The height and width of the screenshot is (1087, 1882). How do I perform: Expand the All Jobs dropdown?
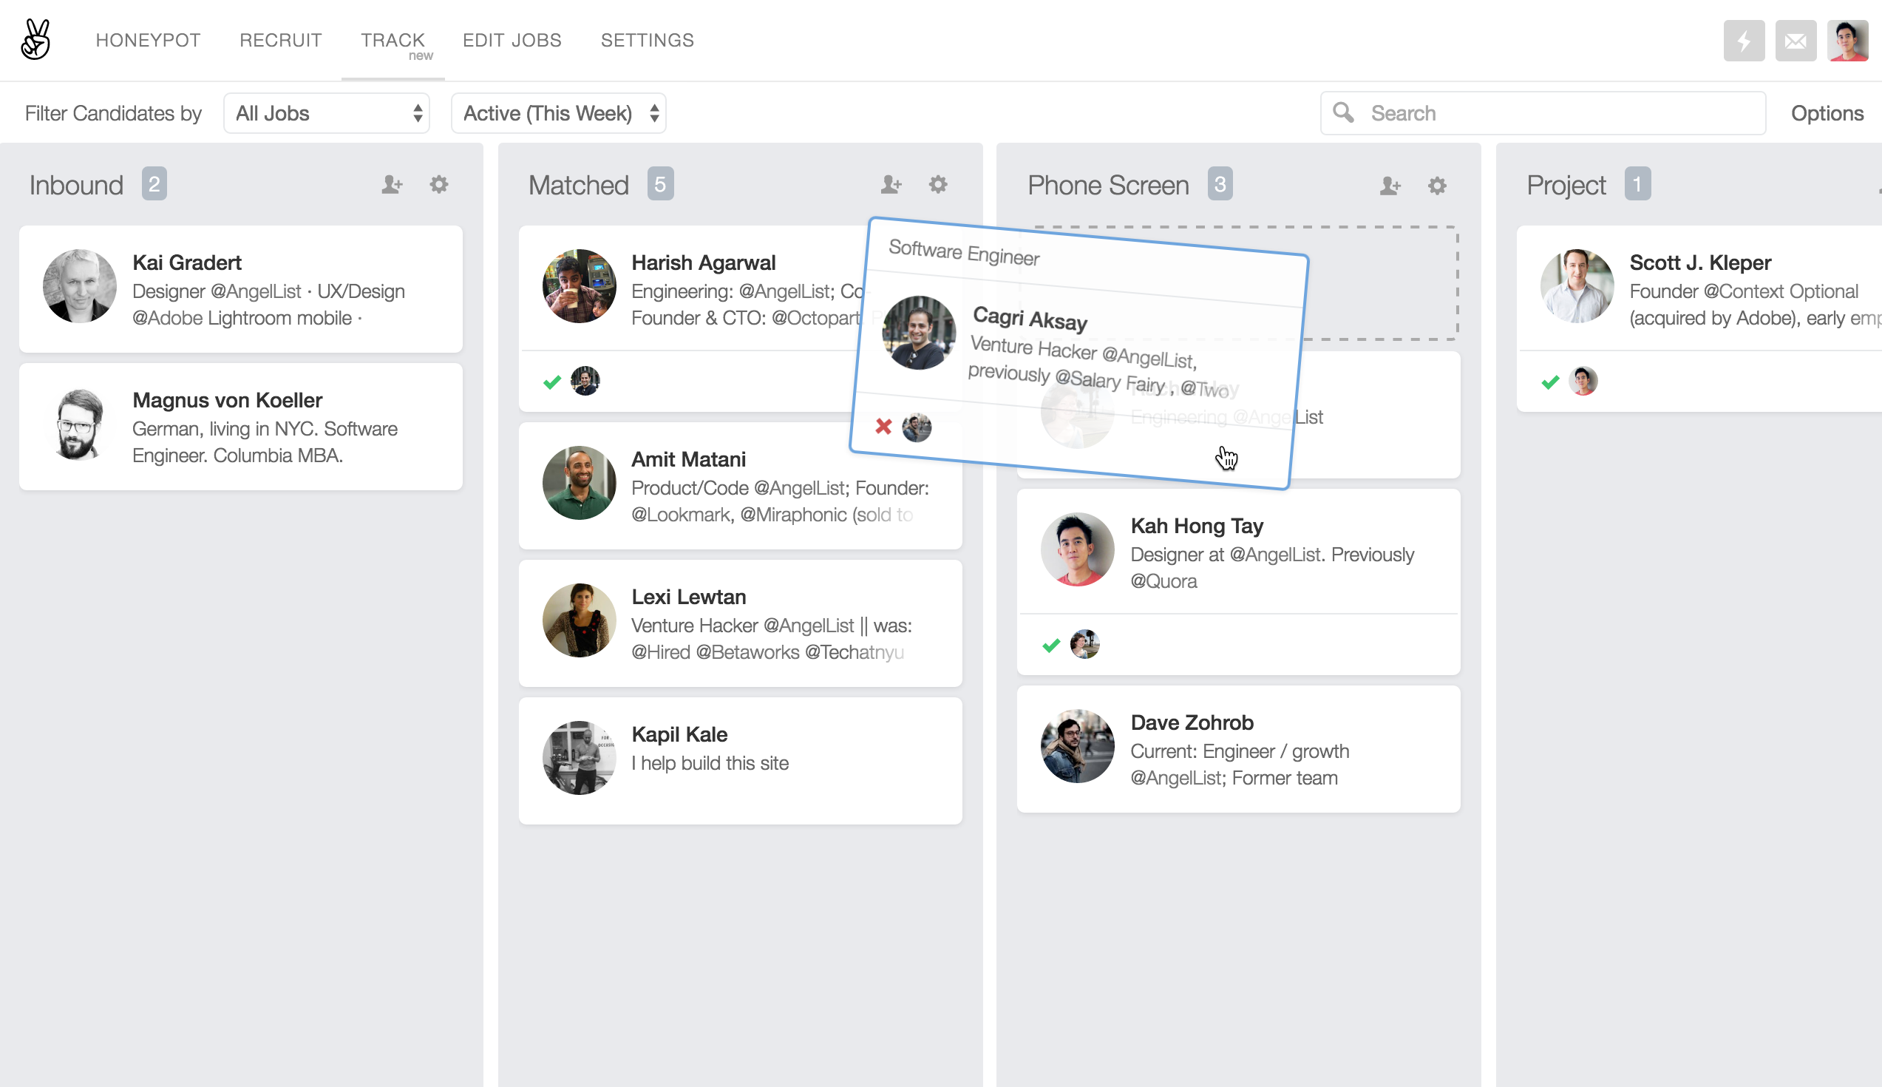pos(327,113)
